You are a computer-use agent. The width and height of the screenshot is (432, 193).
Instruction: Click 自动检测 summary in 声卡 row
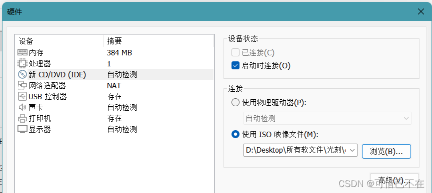coord(122,107)
